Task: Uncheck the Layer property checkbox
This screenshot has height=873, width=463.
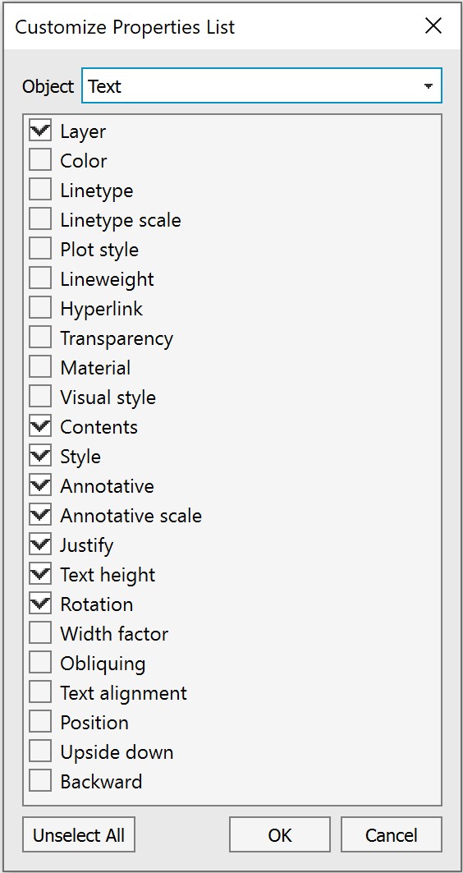Action: pos(40,131)
